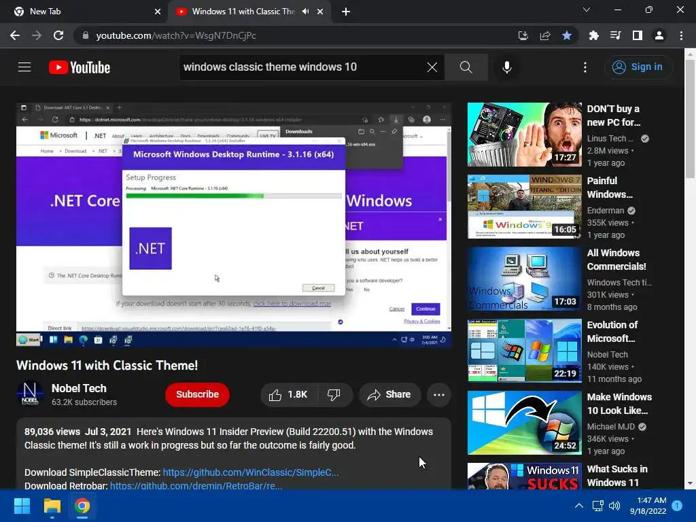Click the scrollbar down arrow
This screenshot has width=696, height=522.
tap(690, 483)
